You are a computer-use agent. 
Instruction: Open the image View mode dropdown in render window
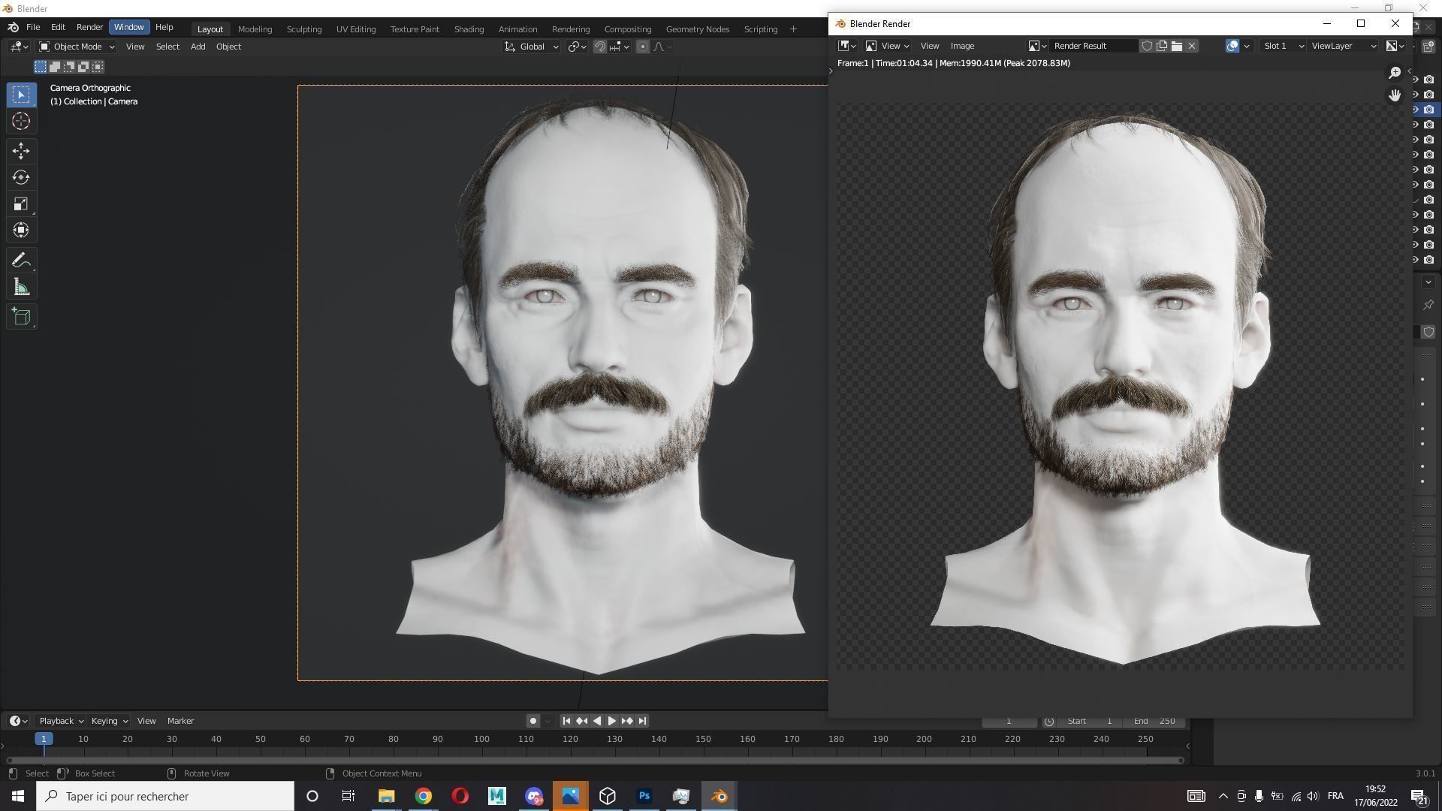888,46
